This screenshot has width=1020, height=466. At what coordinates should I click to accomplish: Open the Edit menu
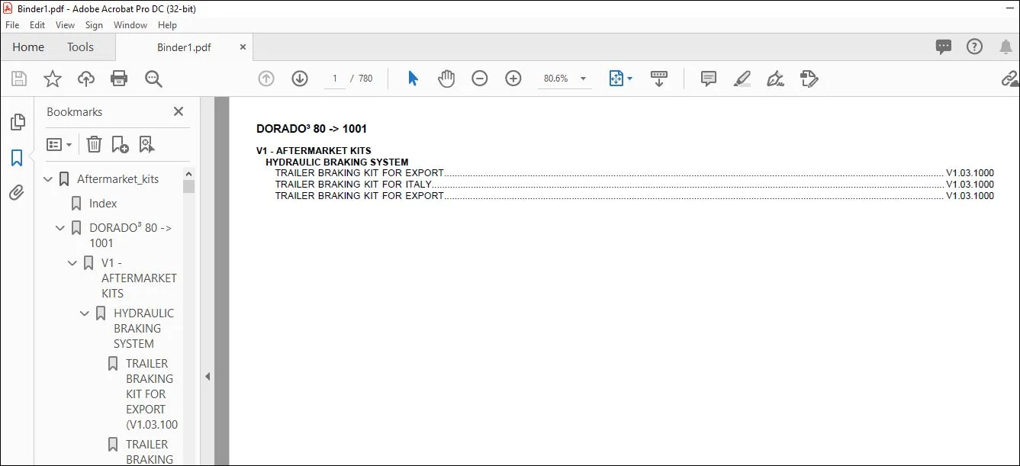pyautogui.click(x=37, y=25)
